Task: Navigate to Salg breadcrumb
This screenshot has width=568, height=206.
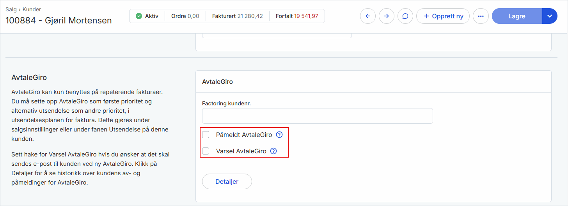Action: pyautogui.click(x=11, y=9)
